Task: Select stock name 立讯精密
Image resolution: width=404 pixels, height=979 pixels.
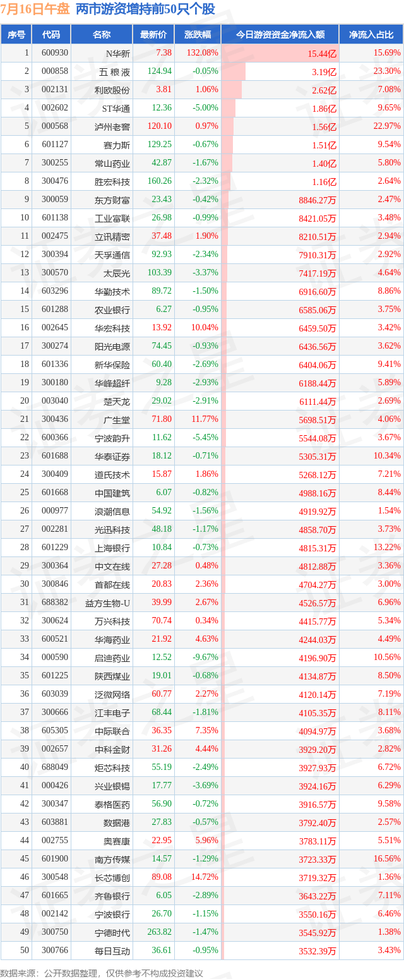Action: tap(112, 236)
